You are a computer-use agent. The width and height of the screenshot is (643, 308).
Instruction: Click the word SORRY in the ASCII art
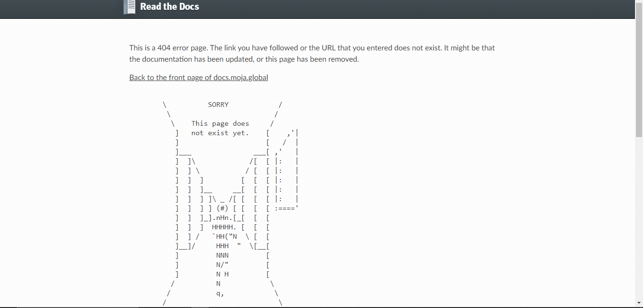218,104
